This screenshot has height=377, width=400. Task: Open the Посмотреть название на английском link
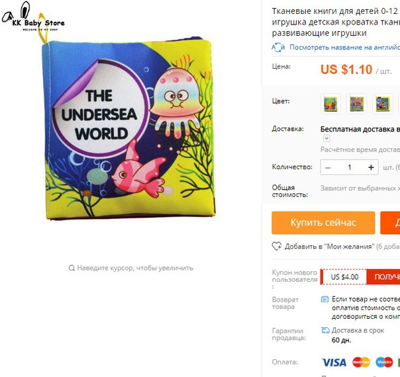[x=344, y=48]
